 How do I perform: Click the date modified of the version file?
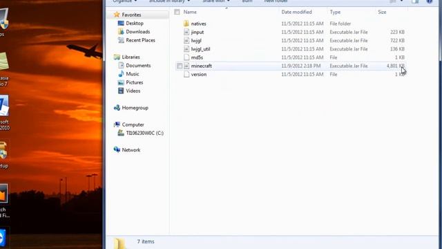click(302, 74)
